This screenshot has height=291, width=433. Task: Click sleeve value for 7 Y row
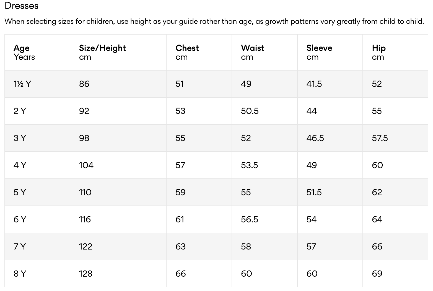tap(311, 246)
